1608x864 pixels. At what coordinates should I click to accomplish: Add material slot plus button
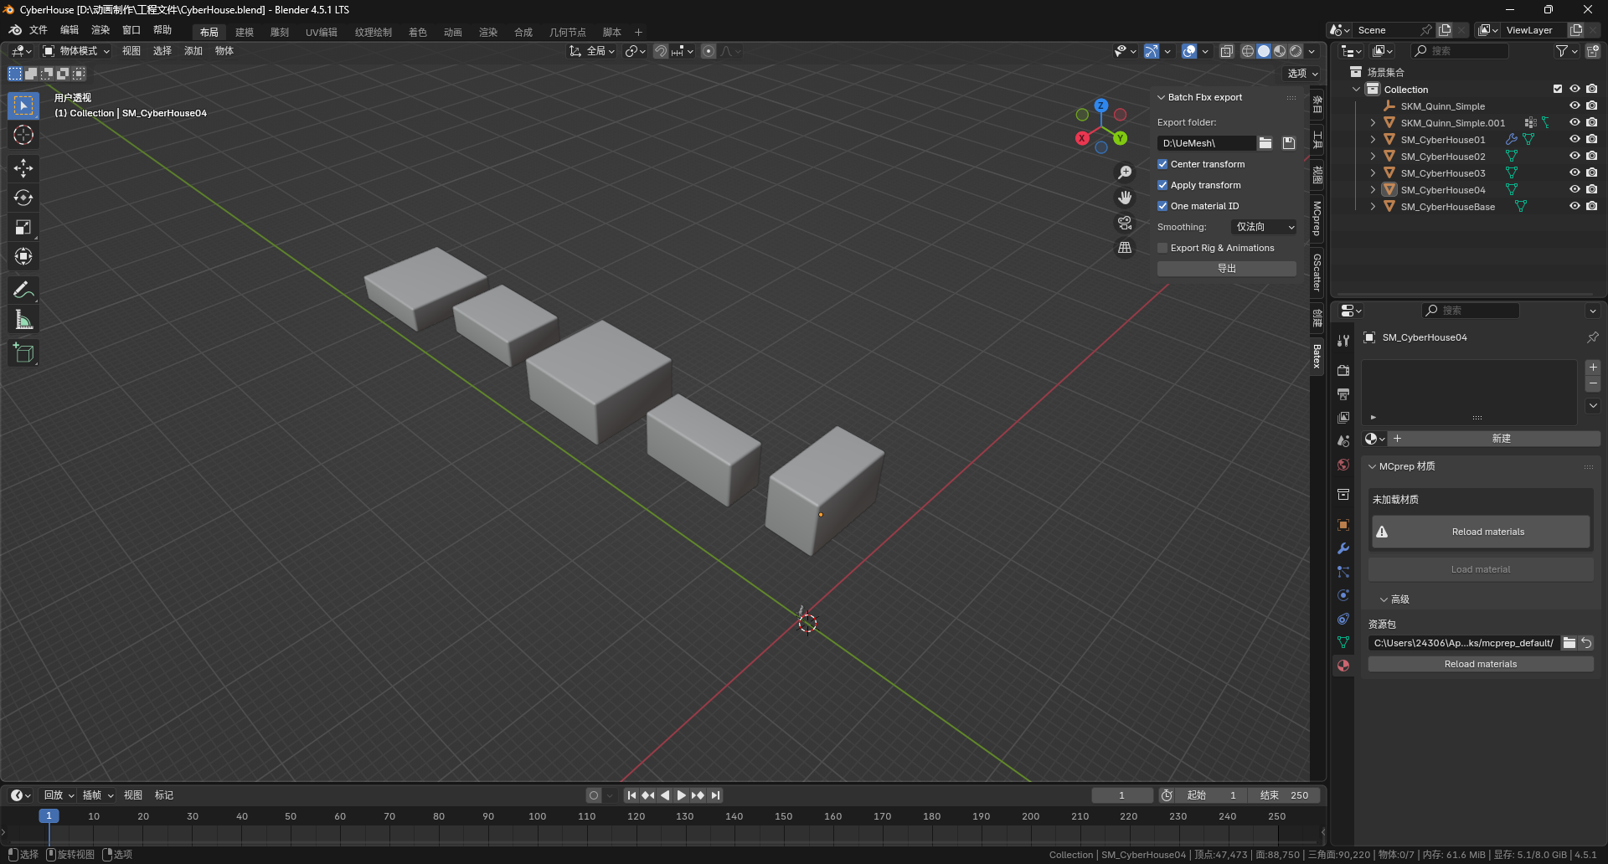[x=1593, y=368]
